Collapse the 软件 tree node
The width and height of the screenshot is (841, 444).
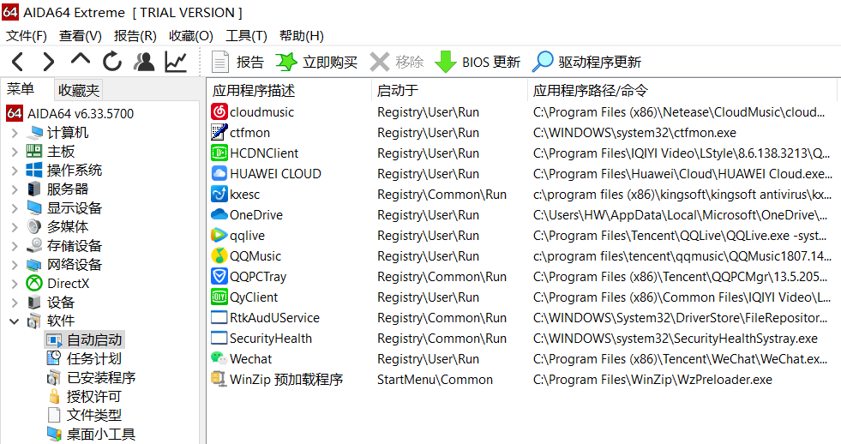click(15, 321)
